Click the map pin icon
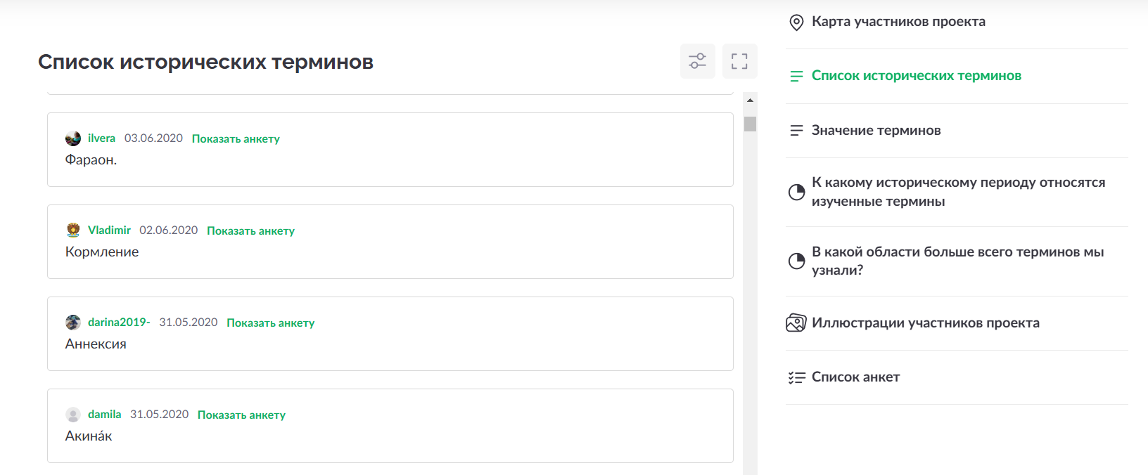Screen dimensions: 1148x475 [796, 22]
